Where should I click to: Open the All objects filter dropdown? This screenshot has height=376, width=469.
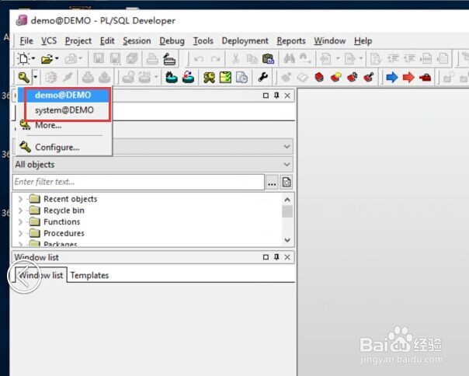tap(153, 165)
